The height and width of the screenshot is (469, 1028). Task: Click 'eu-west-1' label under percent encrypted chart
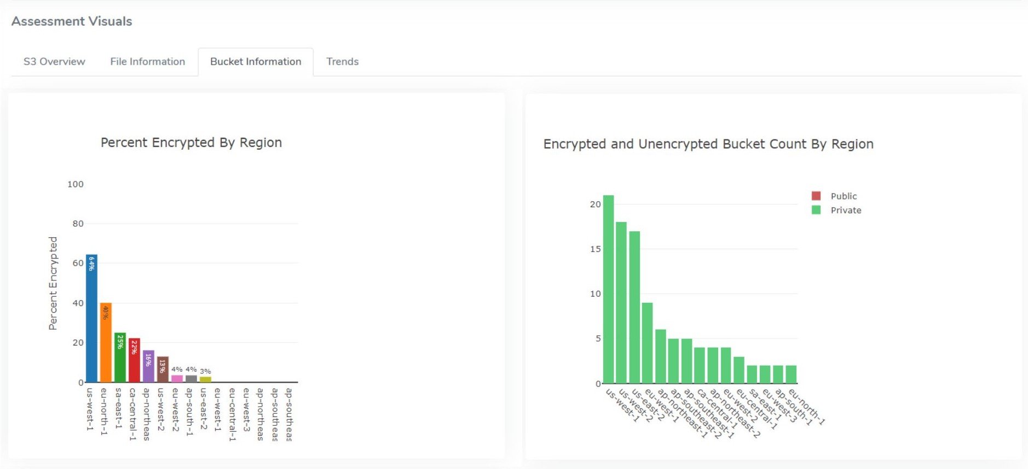tap(218, 410)
